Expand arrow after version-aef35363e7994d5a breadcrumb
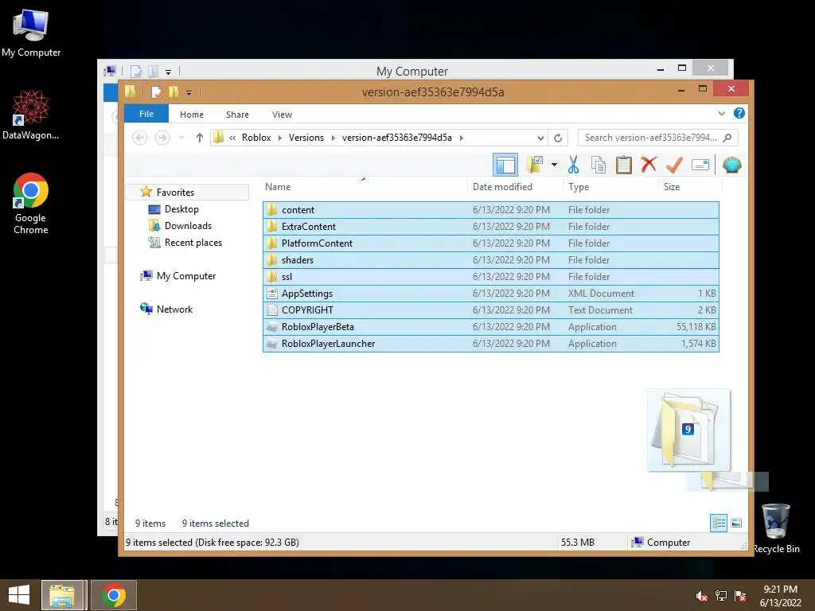The width and height of the screenshot is (815, 611). (x=461, y=138)
